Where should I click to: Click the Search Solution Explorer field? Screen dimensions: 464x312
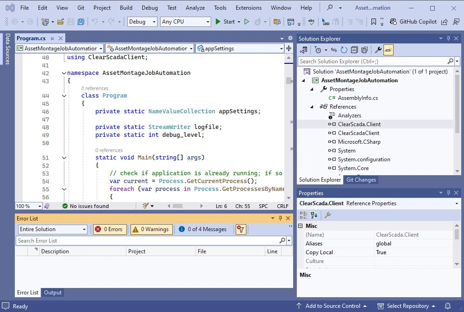[x=373, y=61]
